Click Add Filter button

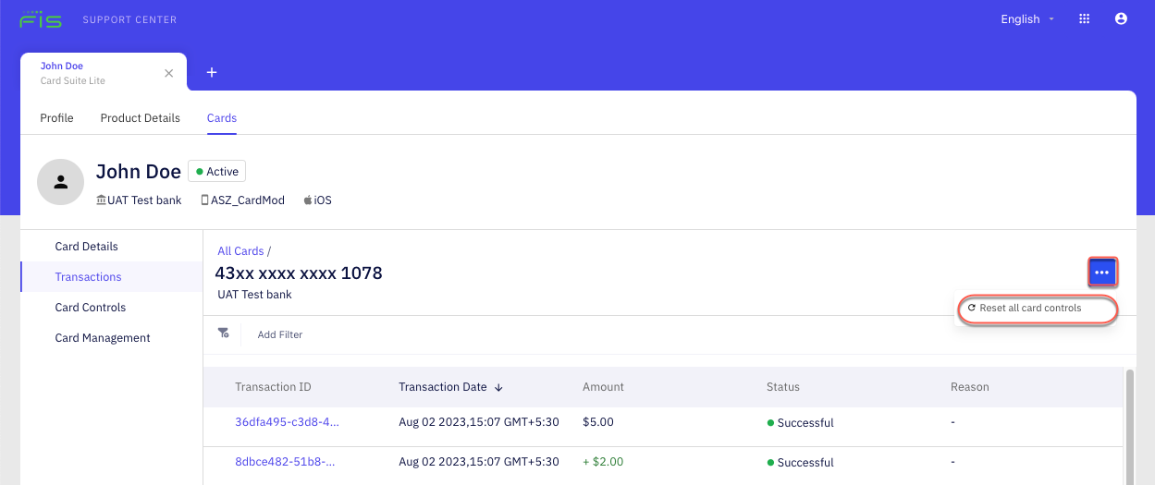279,334
